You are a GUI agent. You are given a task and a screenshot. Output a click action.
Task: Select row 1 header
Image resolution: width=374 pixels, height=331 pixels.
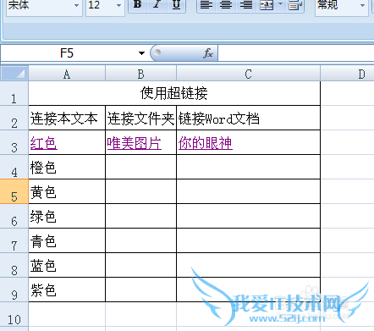(x=14, y=93)
